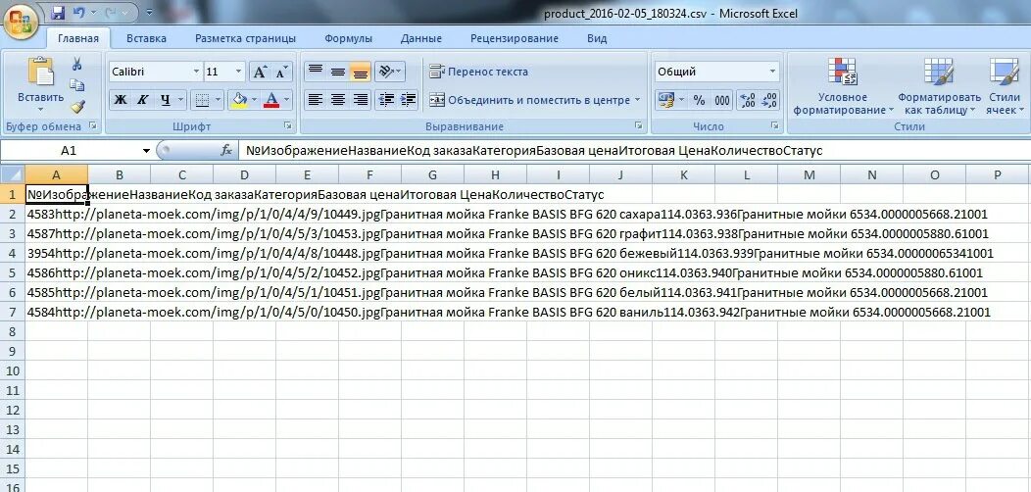Toggle underline Ч formatting
Image resolution: width=1031 pixels, height=492 pixels.
(x=165, y=100)
